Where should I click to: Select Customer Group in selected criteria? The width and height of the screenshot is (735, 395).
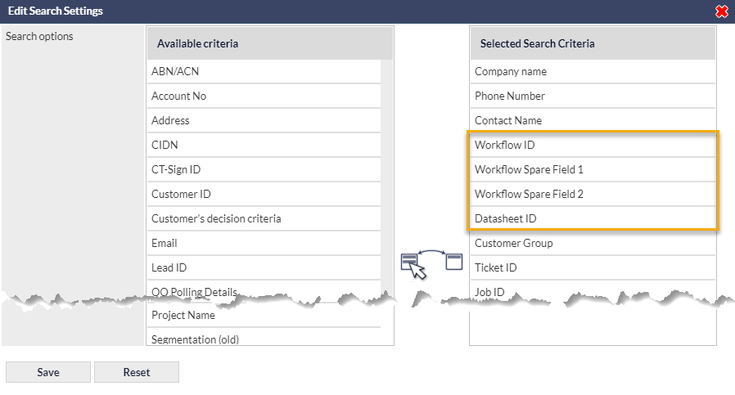[x=593, y=243]
